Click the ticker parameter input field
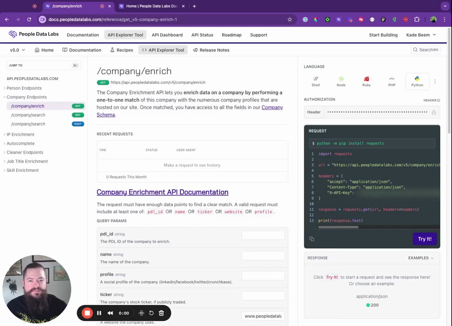This screenshot has height=326, width=452. coord(263,296)
